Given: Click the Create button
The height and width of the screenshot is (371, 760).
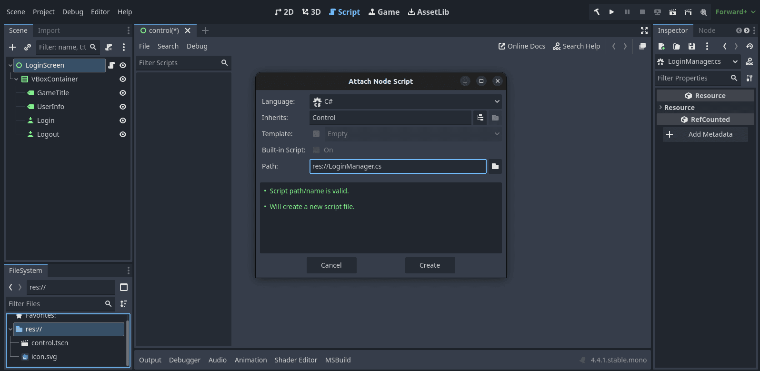Looking at the screenshot, I should (430, 265).
